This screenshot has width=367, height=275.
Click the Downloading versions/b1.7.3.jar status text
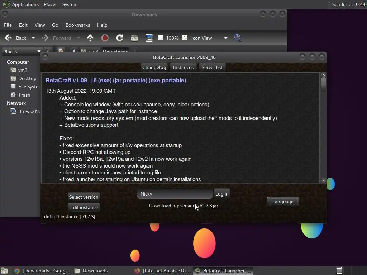coord(183,206)
